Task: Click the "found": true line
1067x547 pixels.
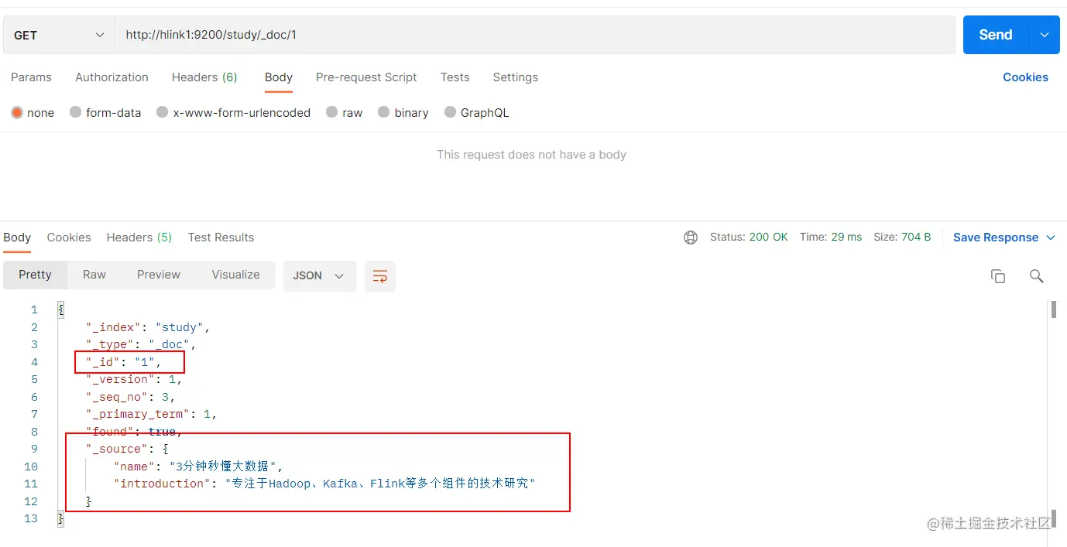Action: (x=134, y=432)
